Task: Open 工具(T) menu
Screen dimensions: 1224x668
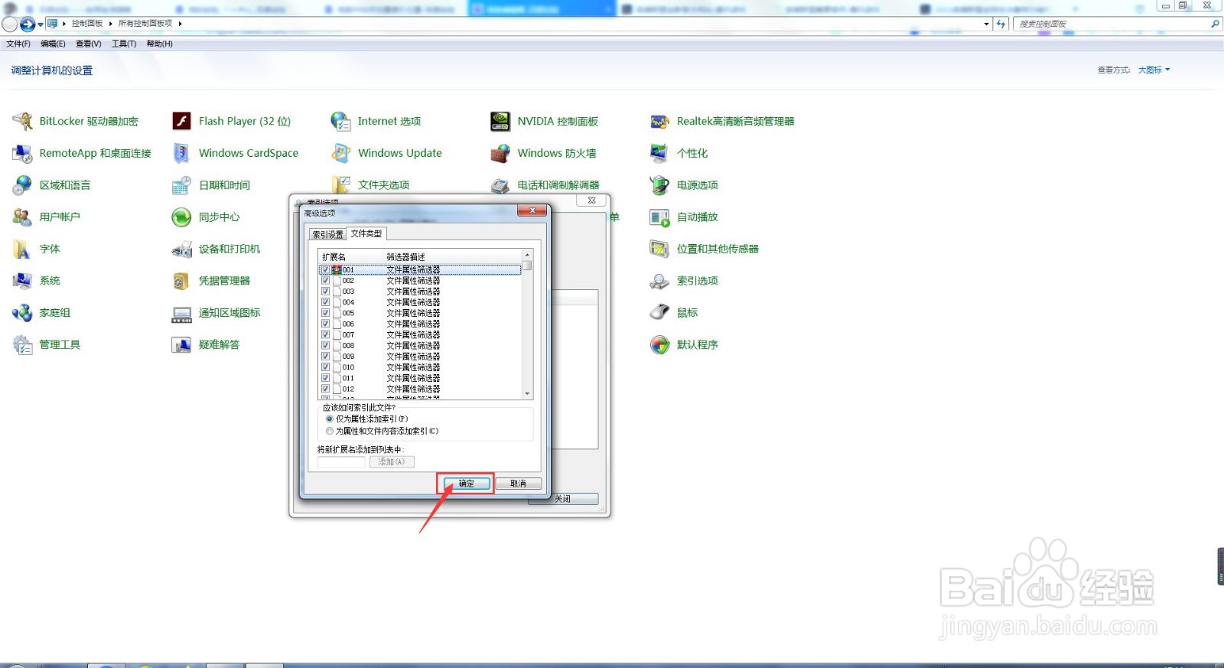Action: click(124, 44)
